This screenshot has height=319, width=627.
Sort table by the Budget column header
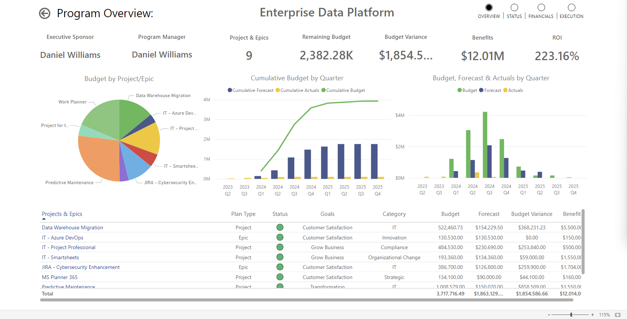click(450, 214)
